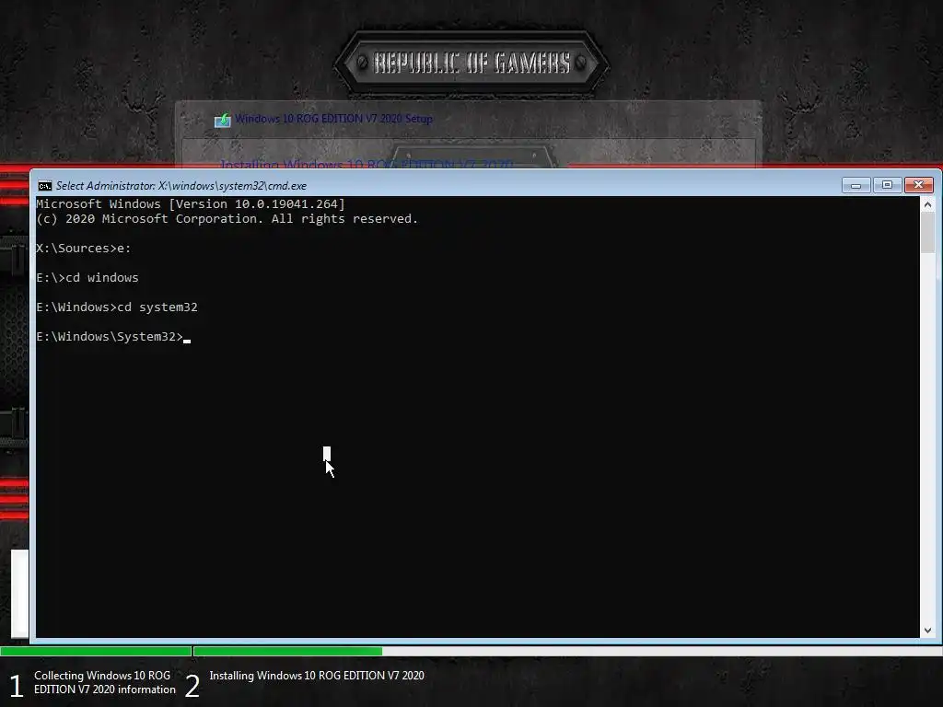Click the cmd vertical scrollbar thumb

pos(927,233)
